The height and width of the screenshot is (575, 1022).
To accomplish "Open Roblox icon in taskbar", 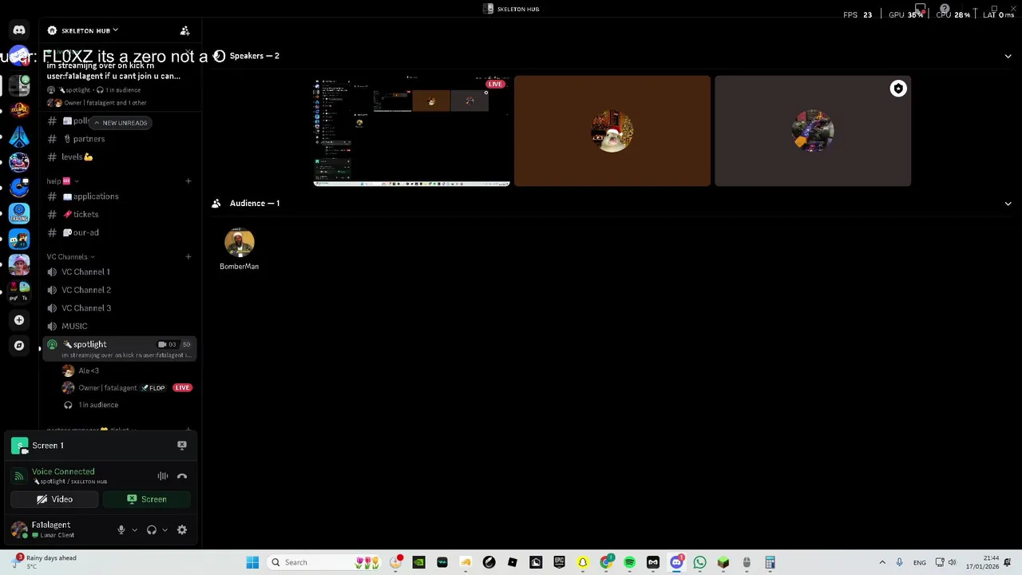I will tap(513, 562).
